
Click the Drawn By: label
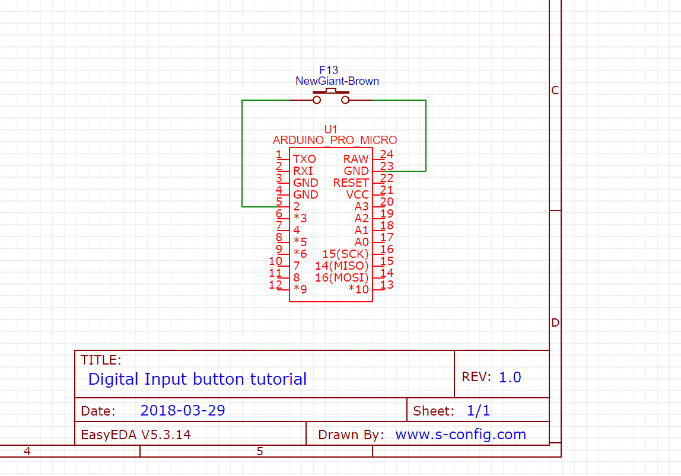coord(351,435)
